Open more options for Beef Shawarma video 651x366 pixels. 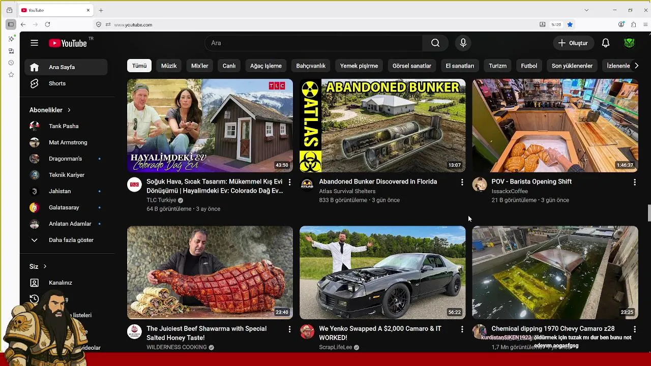click(x=289, y=329)
